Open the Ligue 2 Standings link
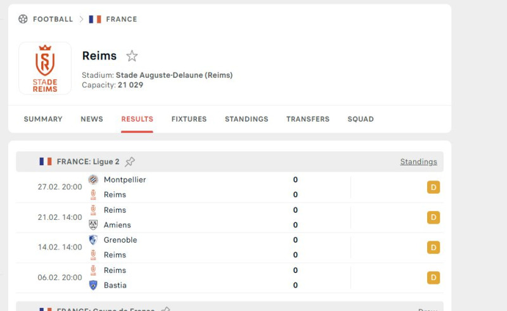 pyautogui.click(x=418, y=162)
